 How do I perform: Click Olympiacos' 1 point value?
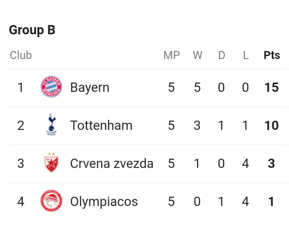pos(271,201)
